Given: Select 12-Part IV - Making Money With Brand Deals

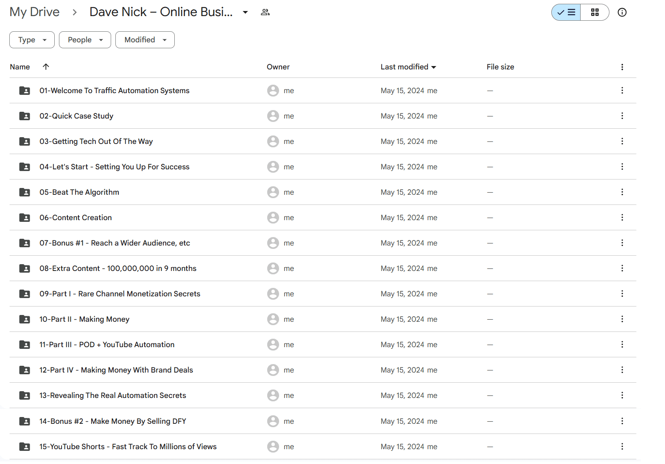Looking at the screenshot, I should (x=323, y=370).
